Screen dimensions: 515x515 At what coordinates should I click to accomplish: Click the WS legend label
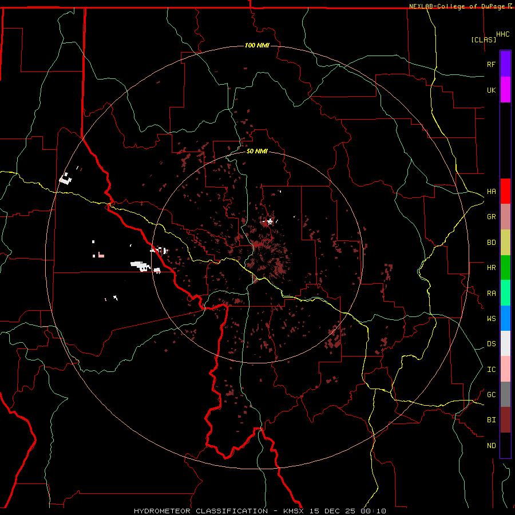491,319
